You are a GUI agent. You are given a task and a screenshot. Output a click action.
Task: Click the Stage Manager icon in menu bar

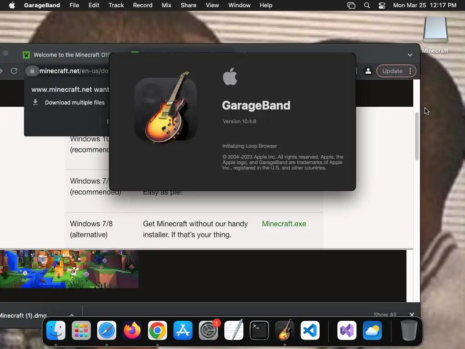(351, 5)
